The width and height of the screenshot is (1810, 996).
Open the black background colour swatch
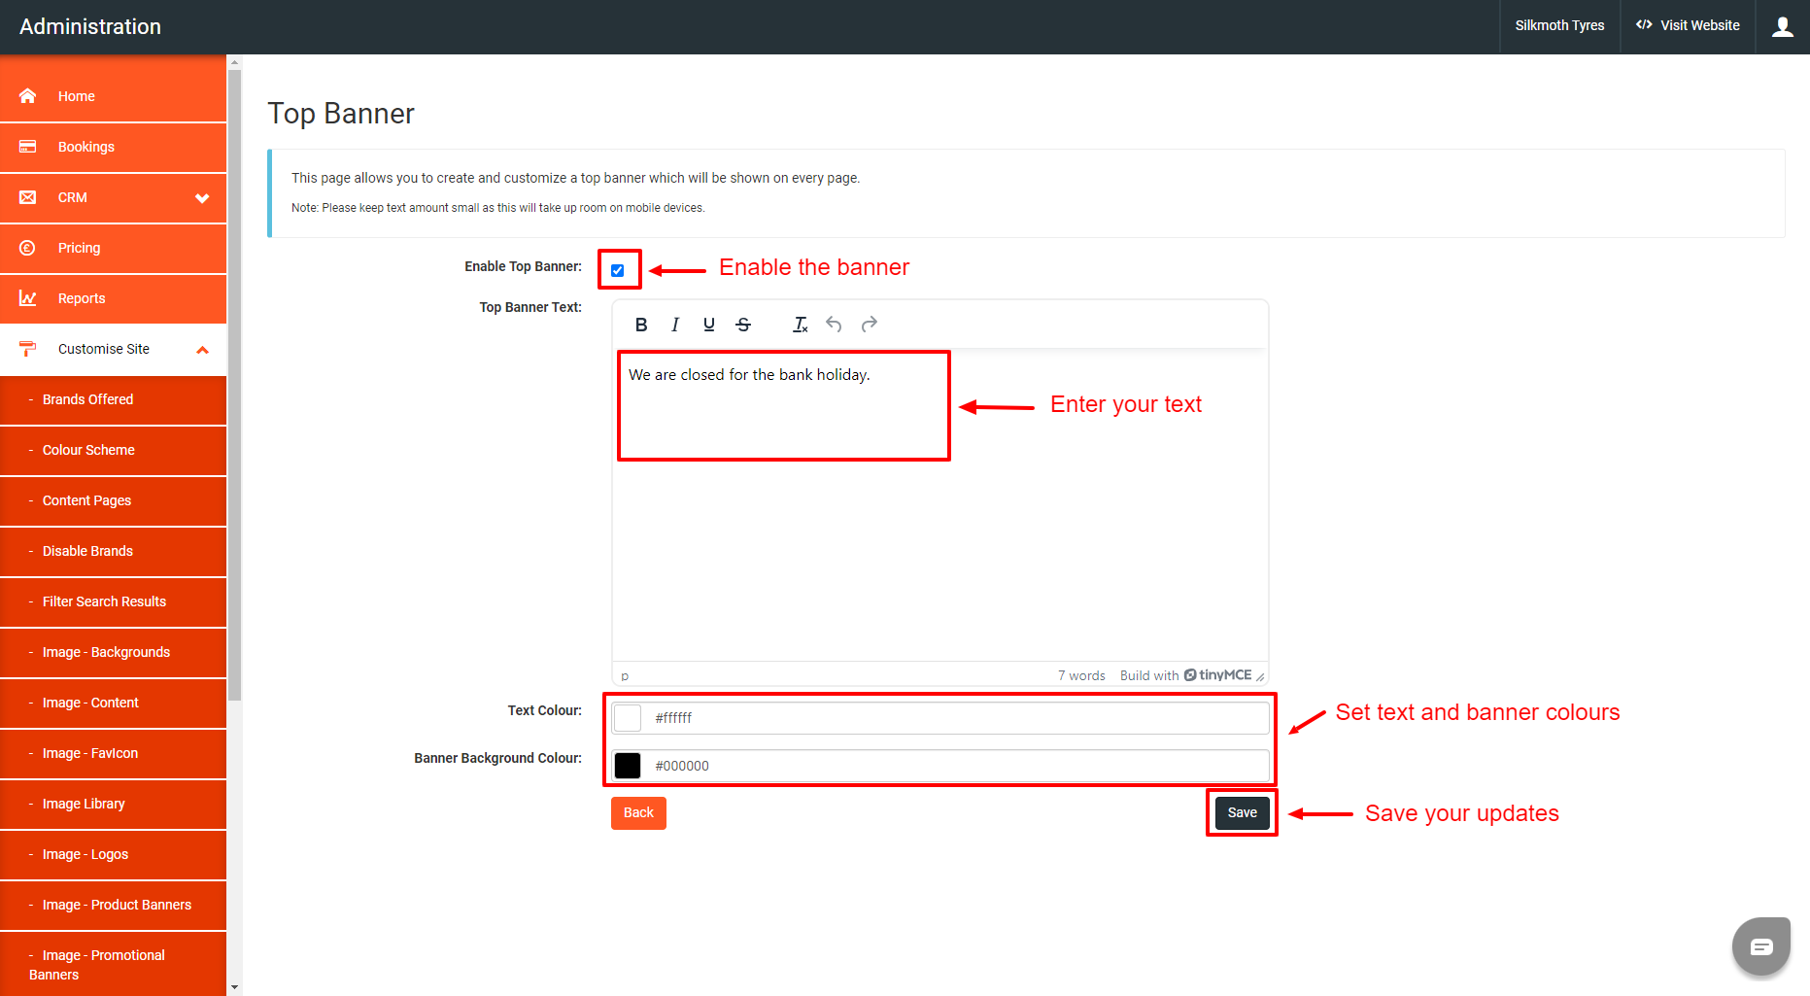pyautogui.click(x=628, y=766)
